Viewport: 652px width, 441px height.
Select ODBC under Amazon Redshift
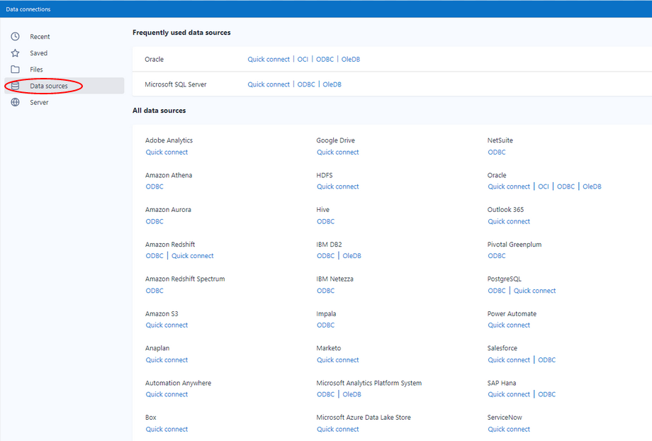click(x=154, y=255)
